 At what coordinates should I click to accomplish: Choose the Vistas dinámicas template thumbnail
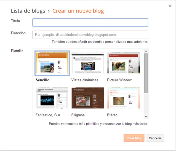pos(88,63)
